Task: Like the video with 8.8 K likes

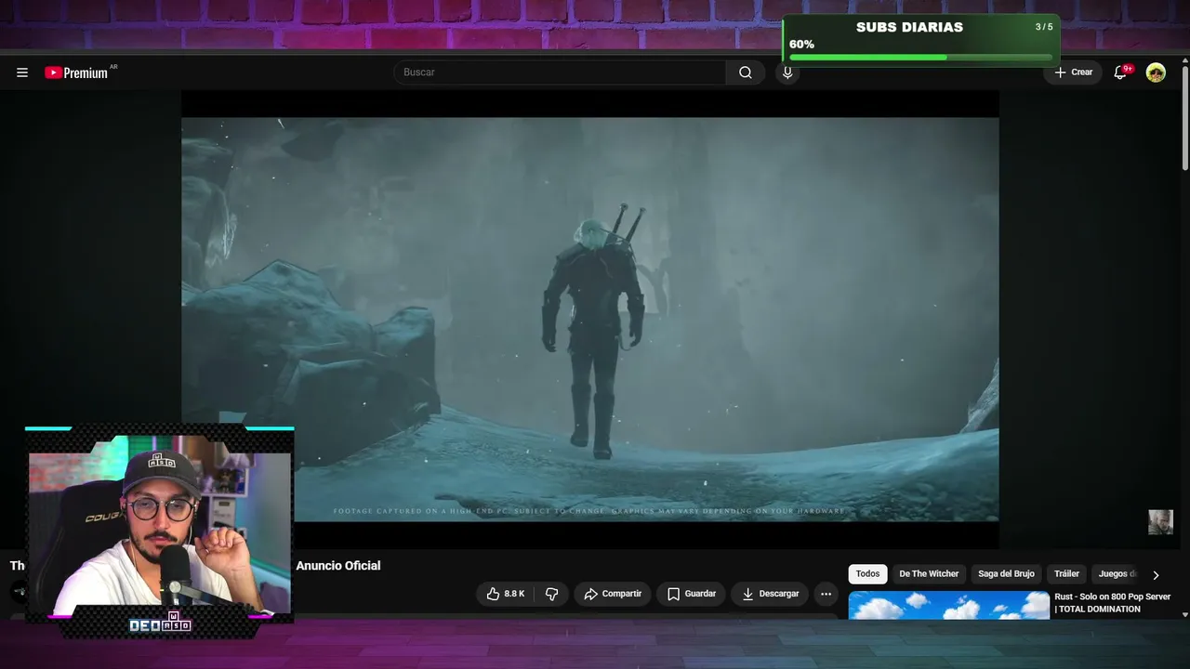Action: pos(506,594)
